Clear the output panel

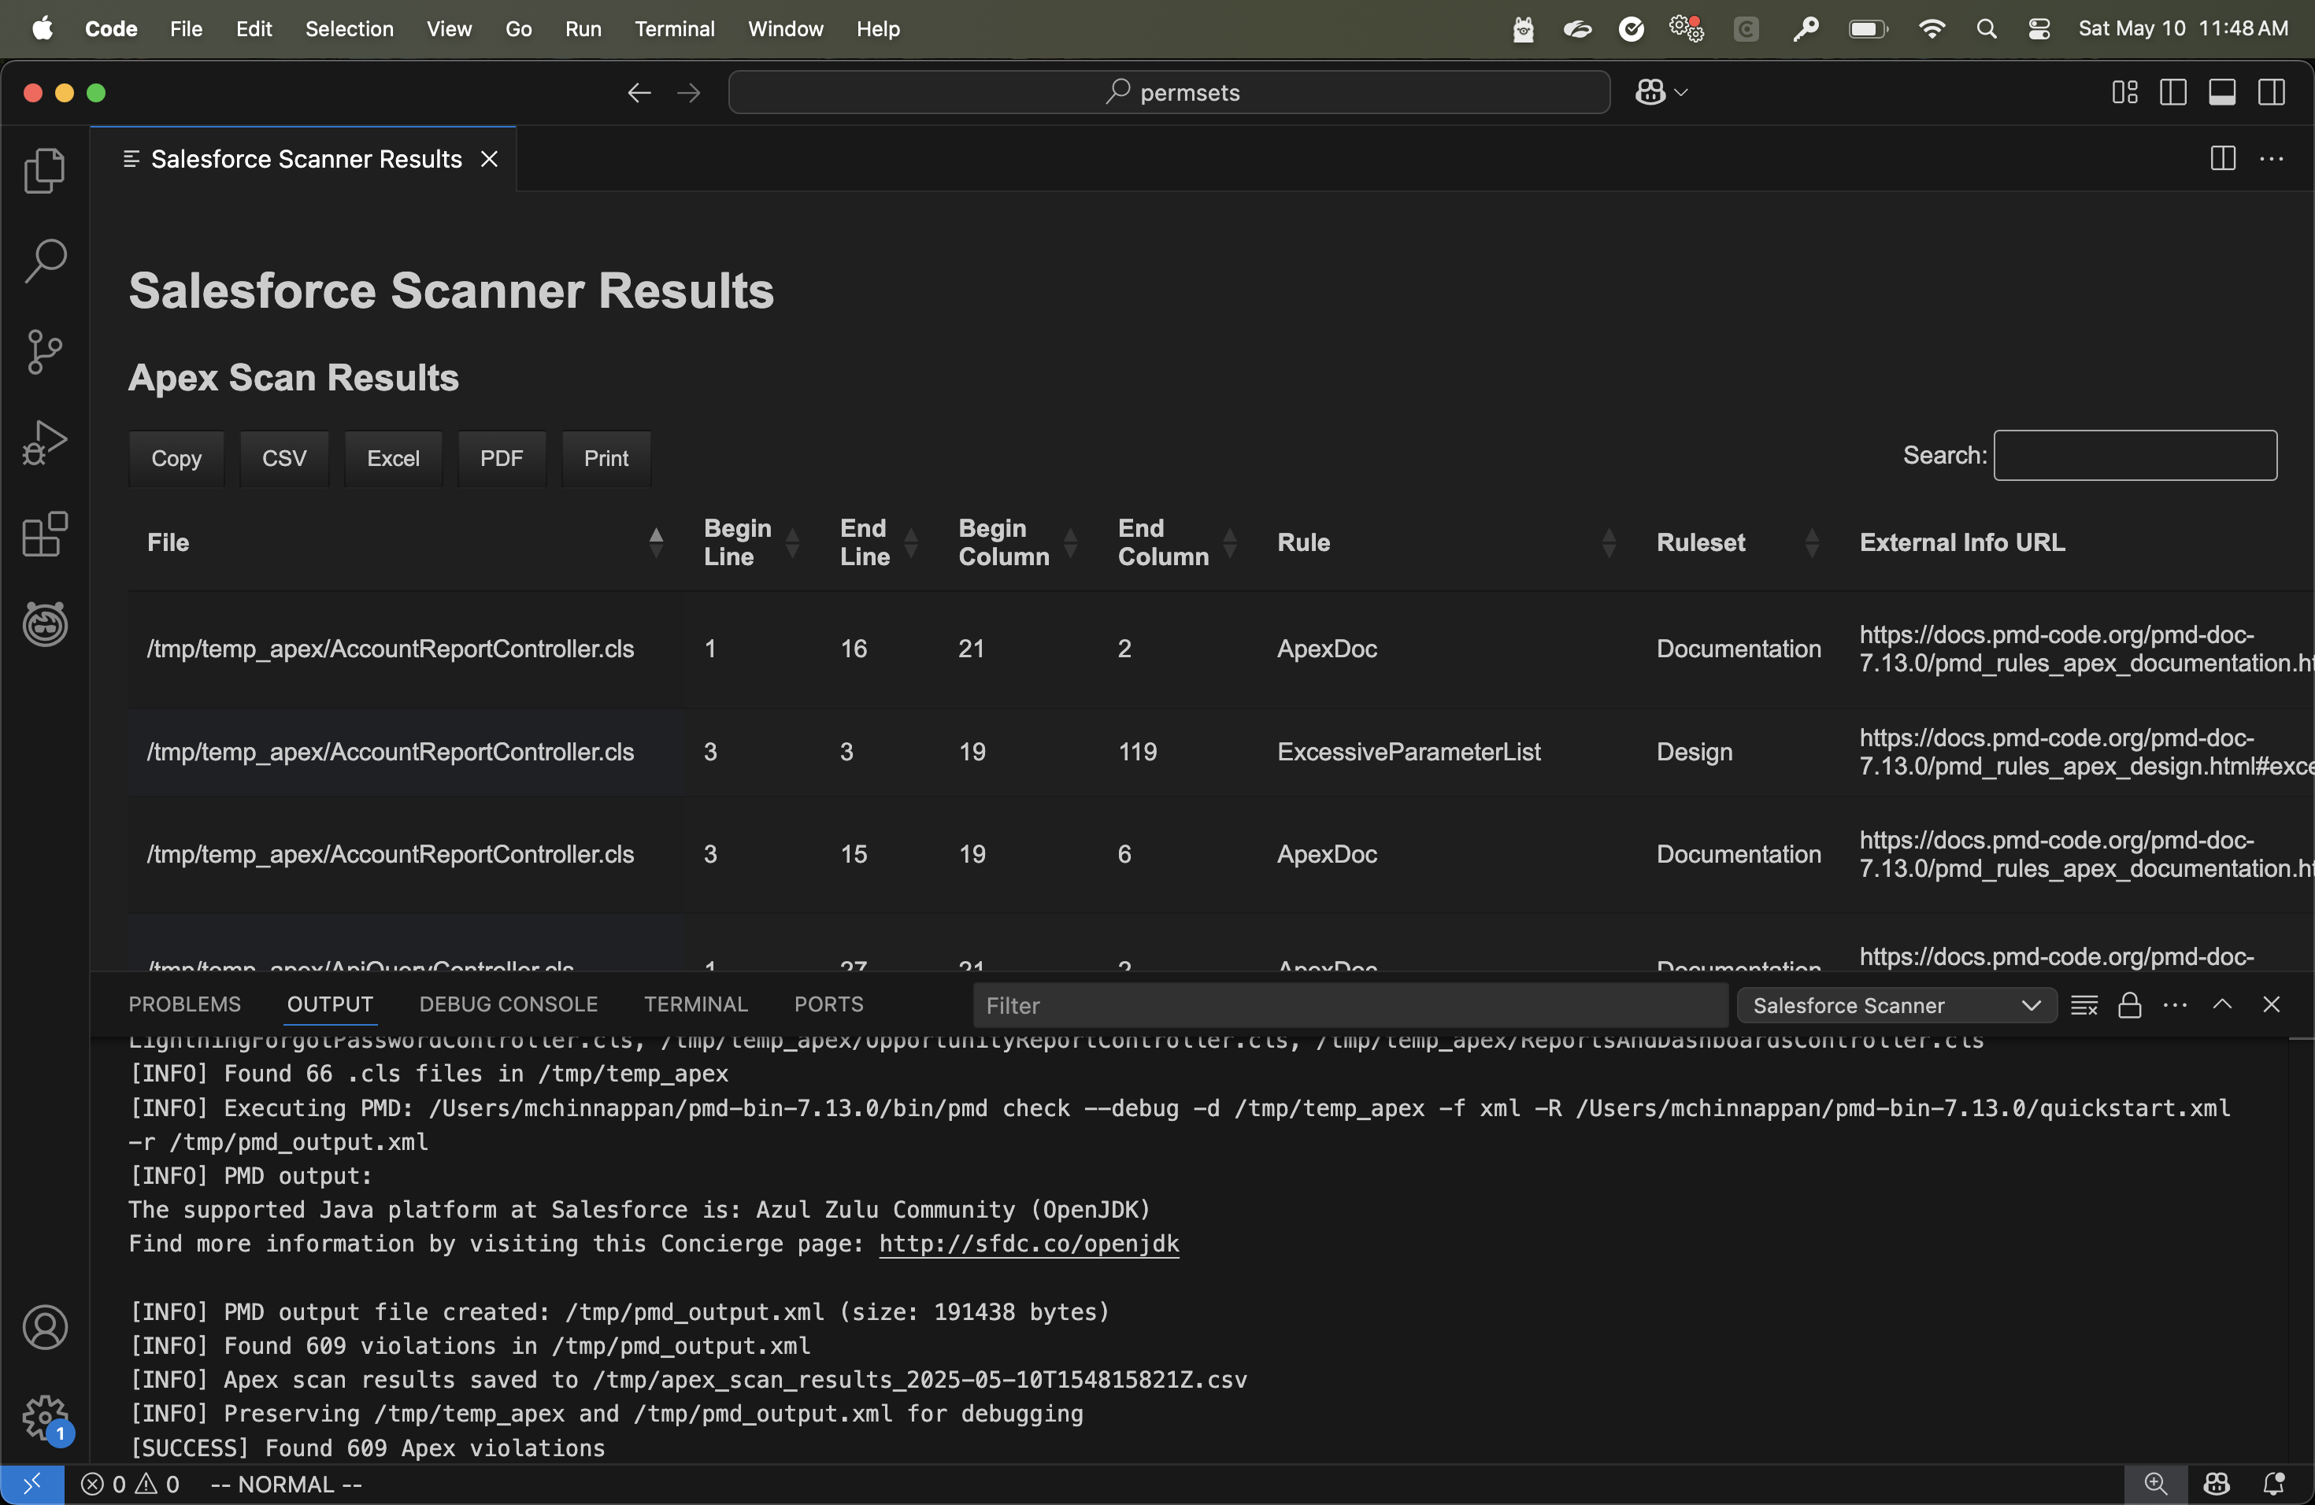pos(2083,1005)
